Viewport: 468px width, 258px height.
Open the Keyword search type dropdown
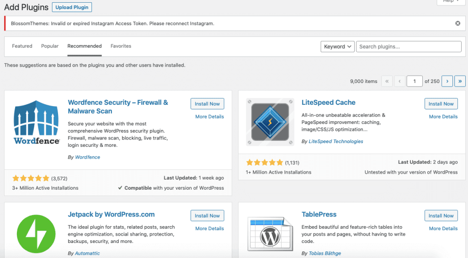pos(338,46)
